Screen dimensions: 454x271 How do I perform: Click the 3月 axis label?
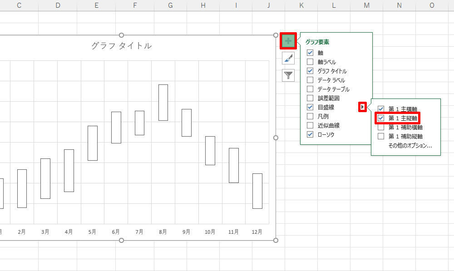click(x=45, y=232)
